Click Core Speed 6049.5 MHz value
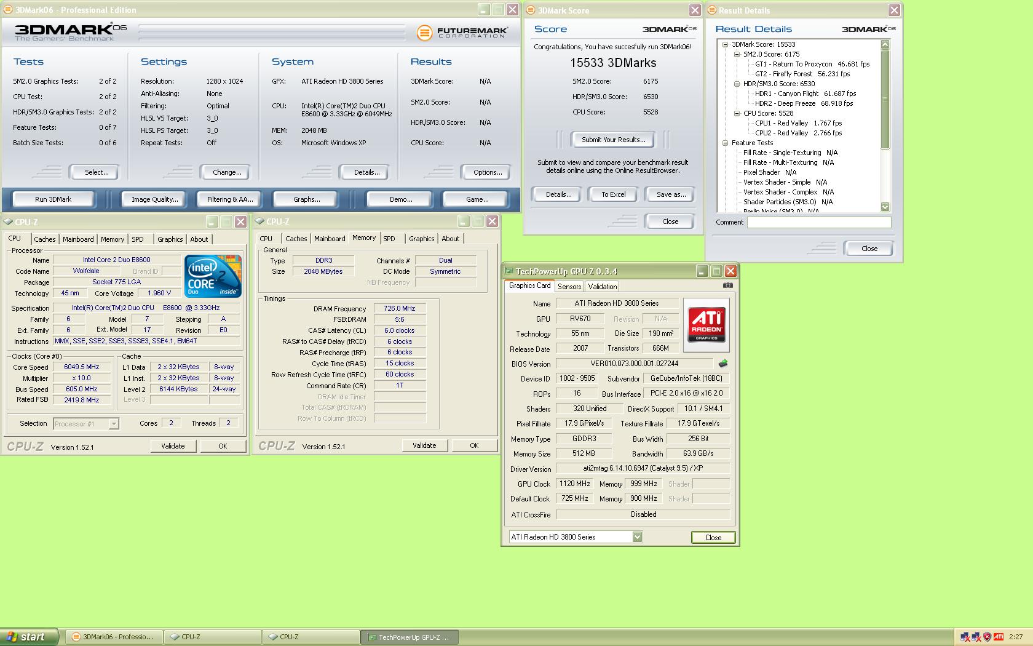Viewport: 1033px width, 646px height. click(x=81, y=367)
